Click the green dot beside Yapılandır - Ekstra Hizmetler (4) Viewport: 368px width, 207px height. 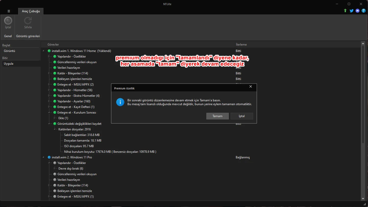click(x=55, y=96)
